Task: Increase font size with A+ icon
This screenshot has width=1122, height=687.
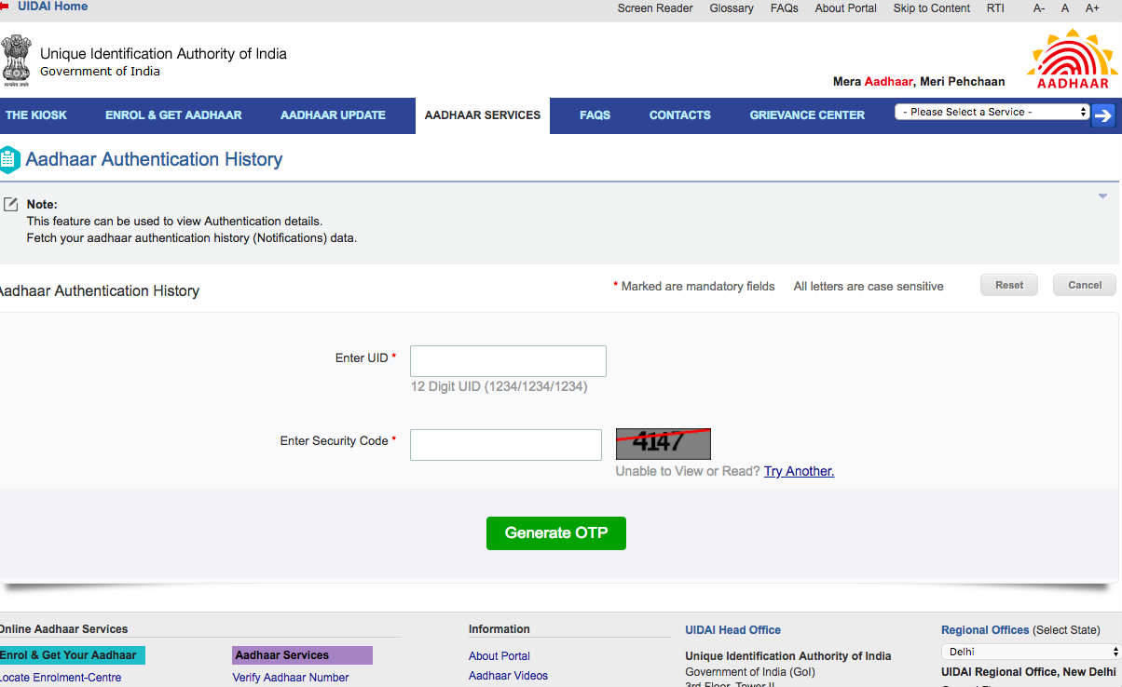Action: click(x=1092, y=7)
